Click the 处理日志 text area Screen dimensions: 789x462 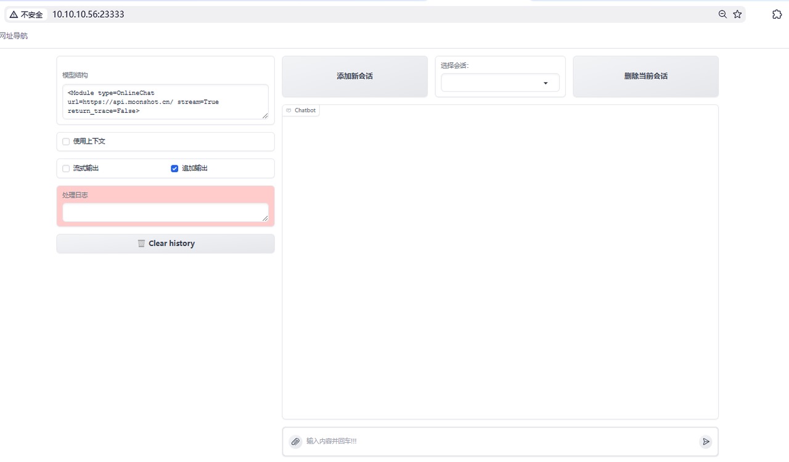pos(165,212)
